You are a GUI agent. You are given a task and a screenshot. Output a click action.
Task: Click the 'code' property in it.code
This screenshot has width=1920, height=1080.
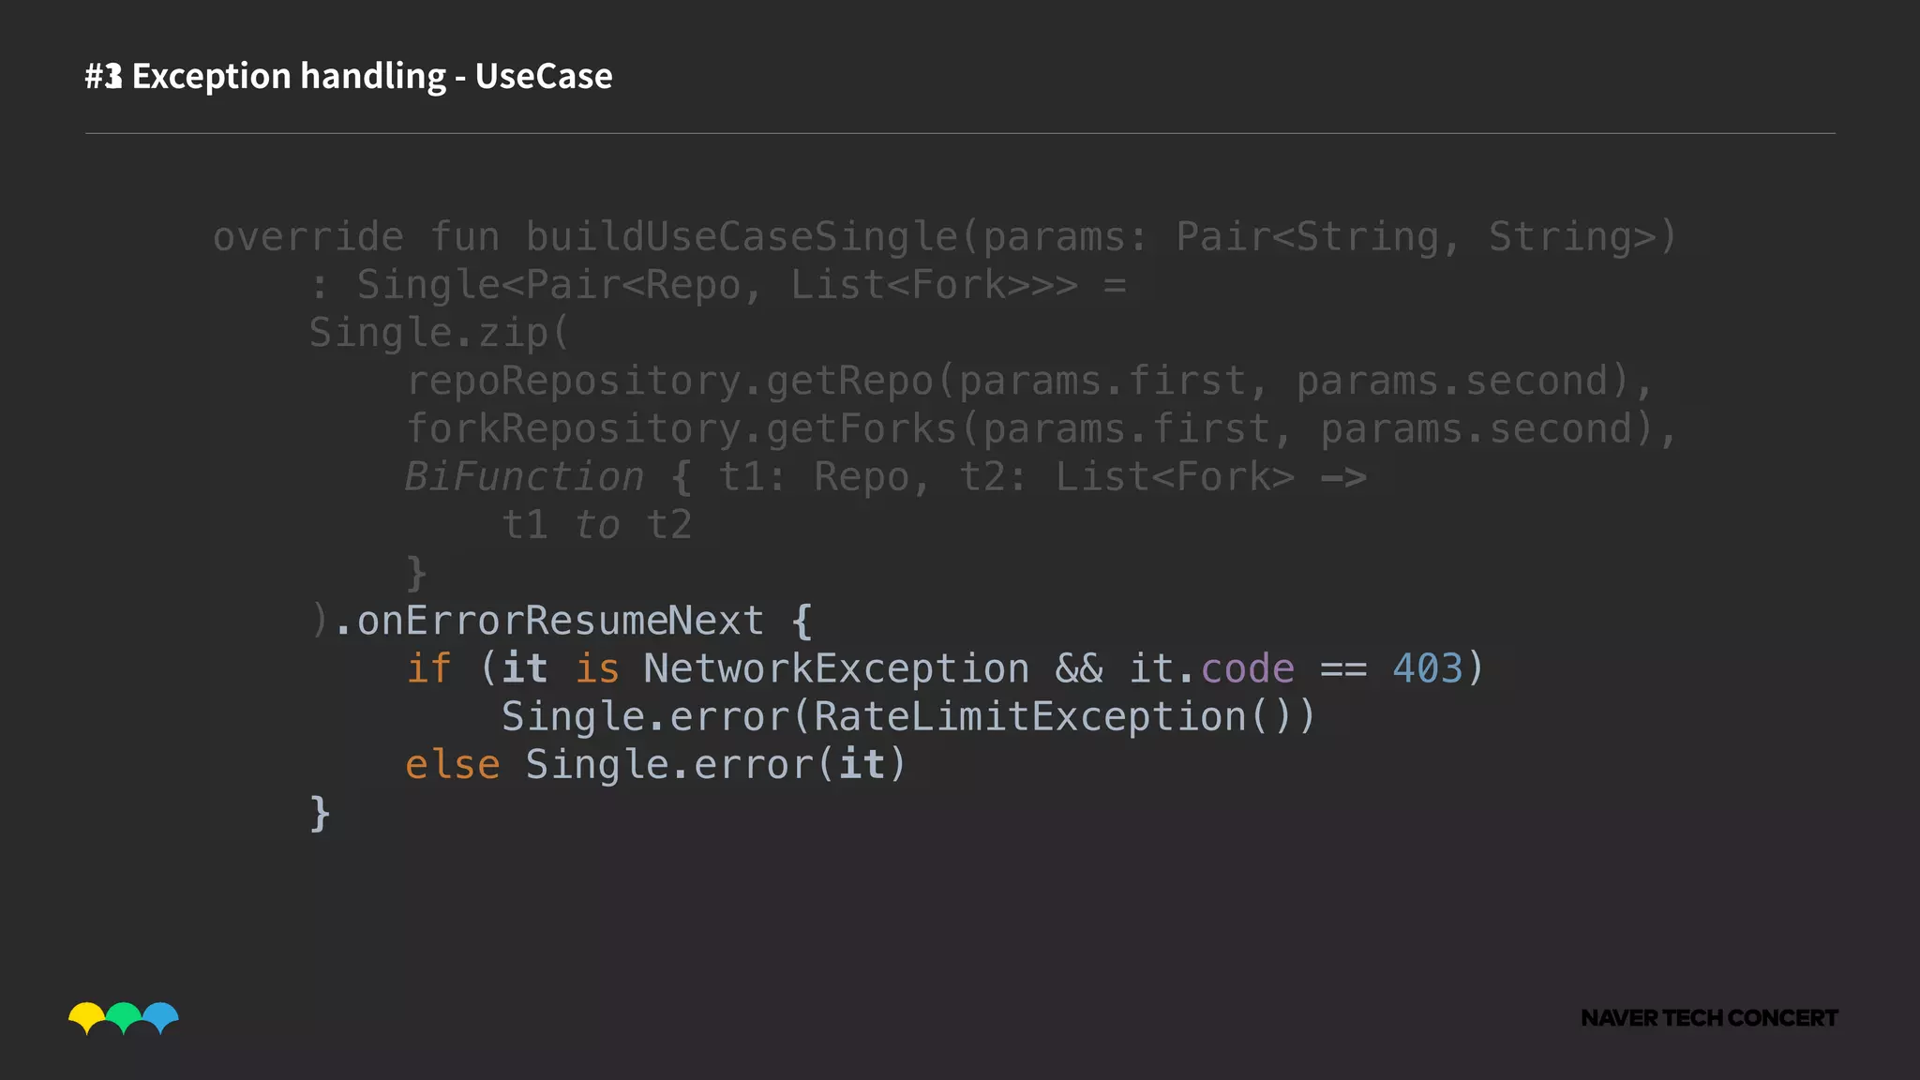(1247, 668)
